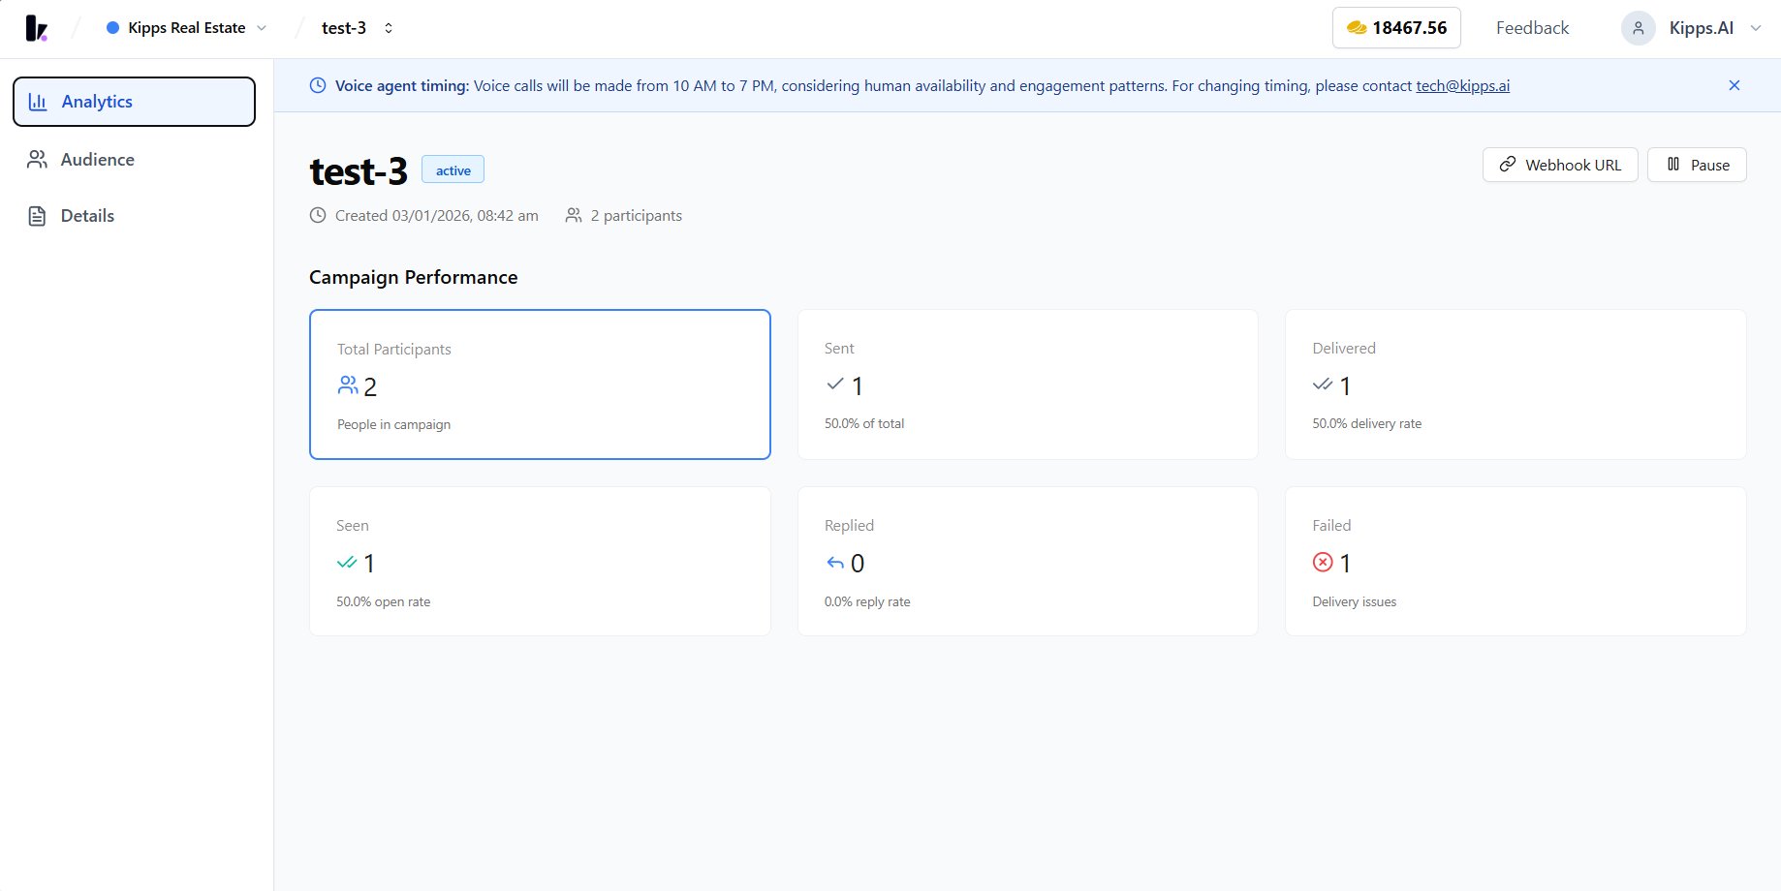
Task: Click the Failed red cross icon
Action: click(x=1323, y=562)
